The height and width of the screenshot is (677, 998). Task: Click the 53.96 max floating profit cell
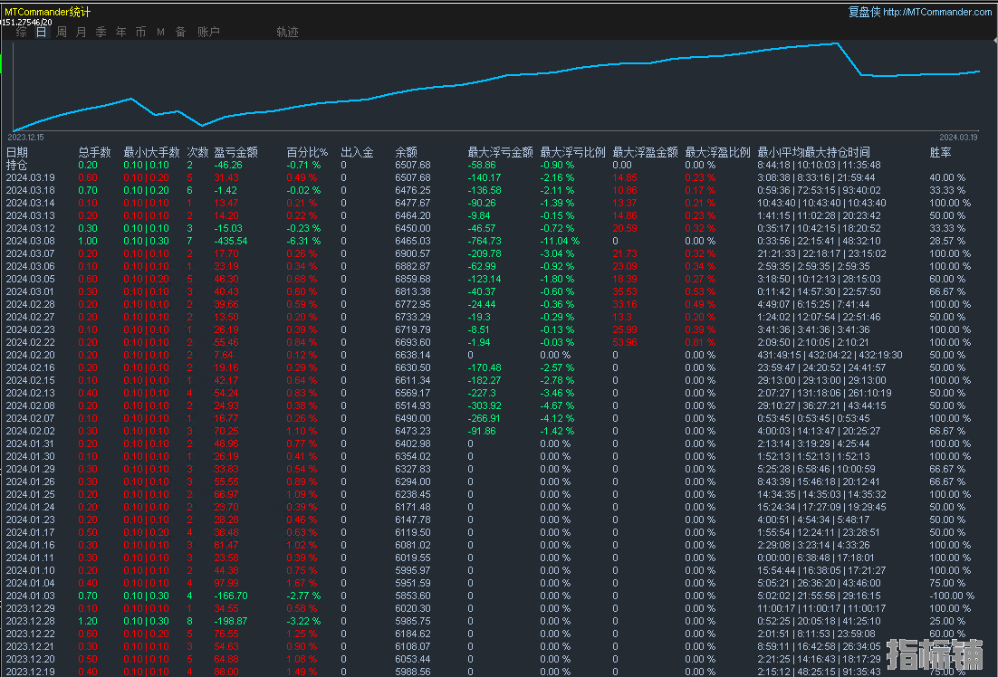(x=625, y=342)
